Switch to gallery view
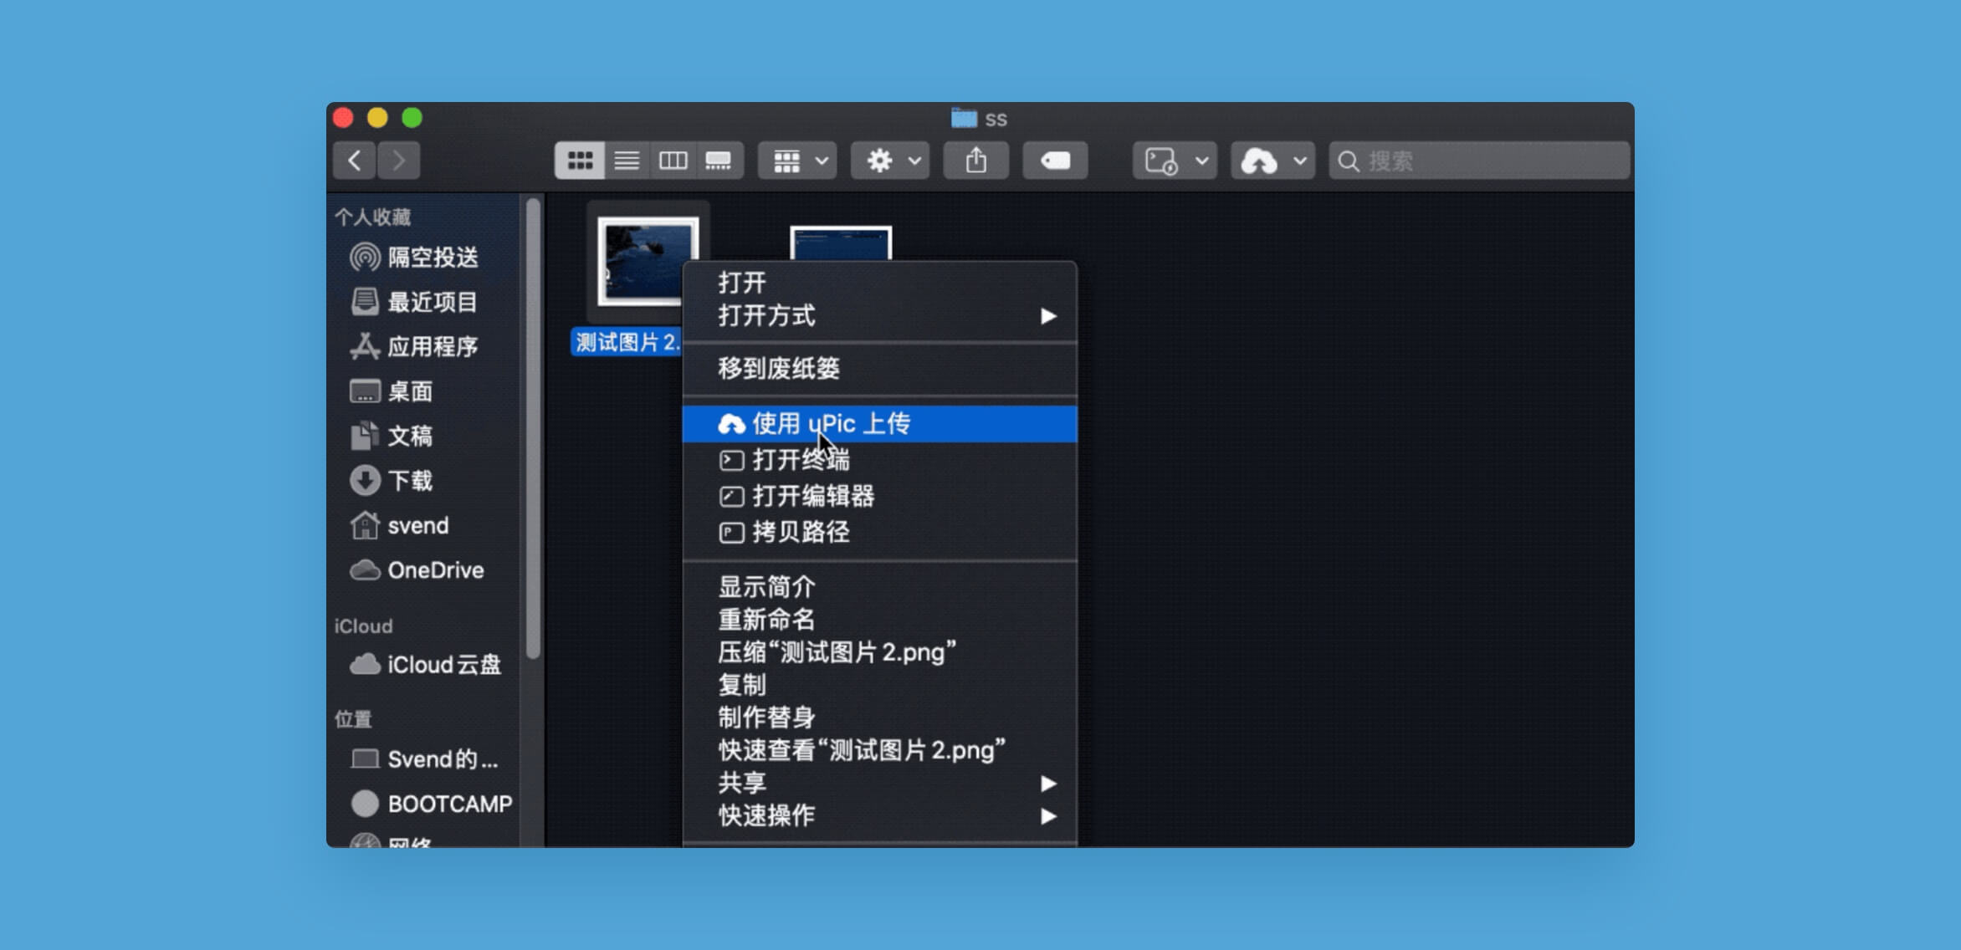1961x950 pixels. point(719,161)
